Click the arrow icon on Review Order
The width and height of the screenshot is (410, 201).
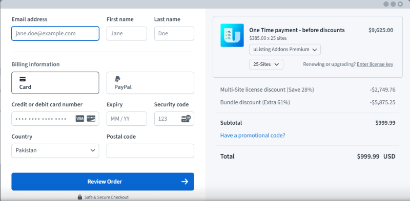tap(185, 182)
